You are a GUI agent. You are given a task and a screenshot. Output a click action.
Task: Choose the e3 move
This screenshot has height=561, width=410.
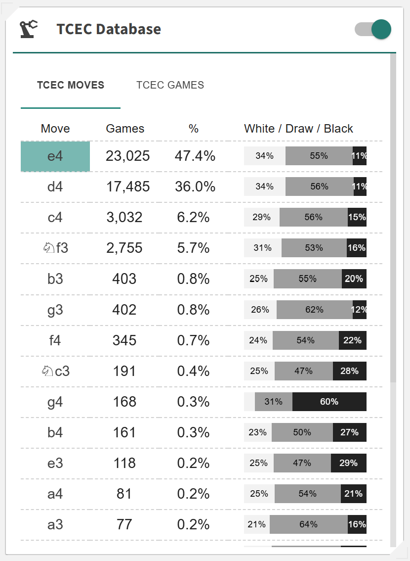[55, 463]
